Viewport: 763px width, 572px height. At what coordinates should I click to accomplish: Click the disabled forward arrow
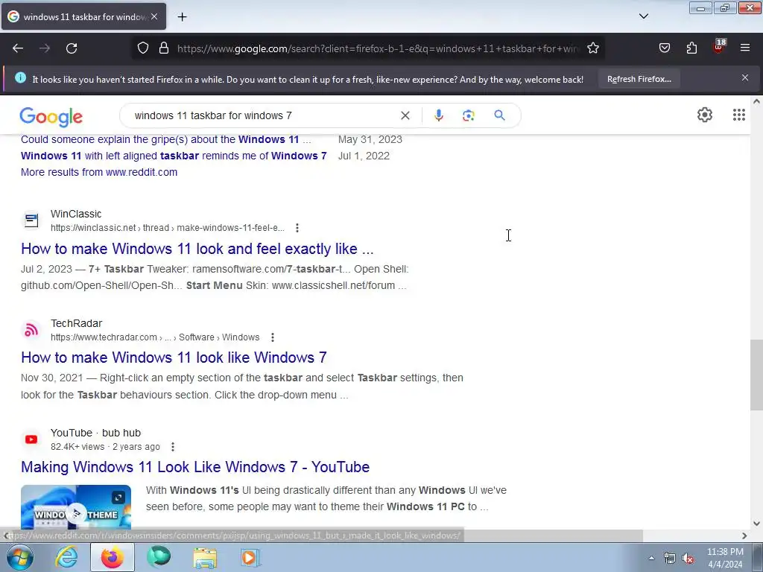point(45,48)
